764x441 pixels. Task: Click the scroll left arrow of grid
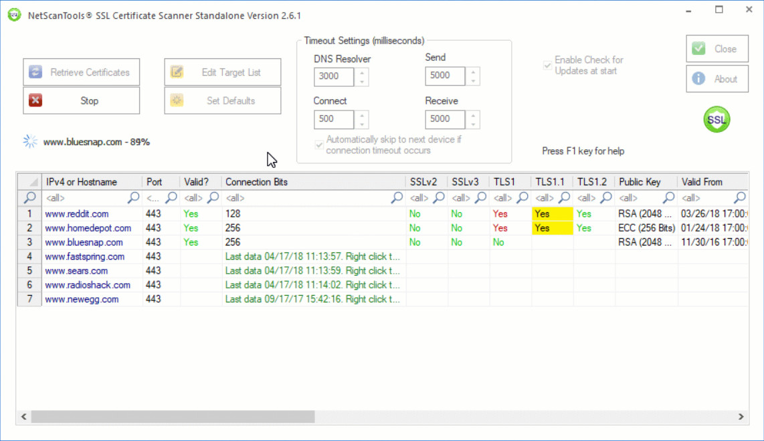tap(24, 417)
